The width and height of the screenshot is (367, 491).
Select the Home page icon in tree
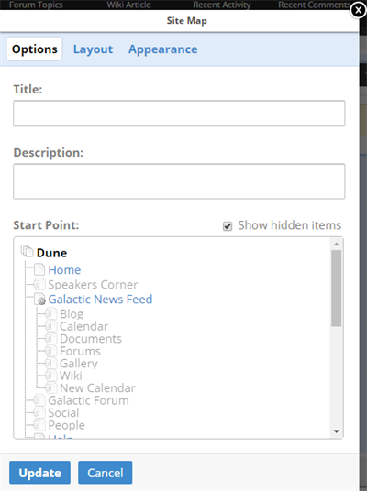point(39,269)
